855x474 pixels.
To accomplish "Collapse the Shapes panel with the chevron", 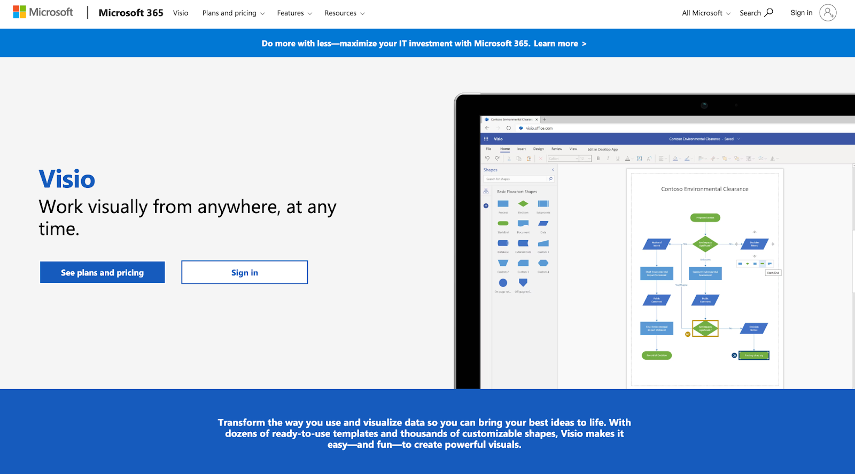I will coord(553,170).
